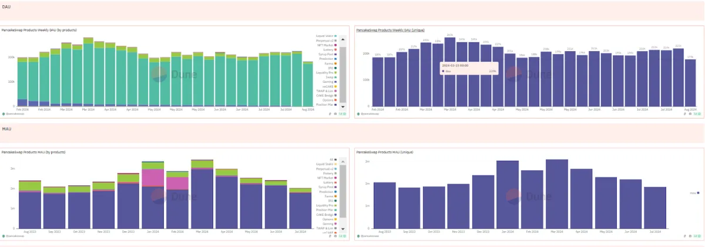Toggle Options in Weekly DAU legend
Viewport: 705px width, 247px height.
330,100
